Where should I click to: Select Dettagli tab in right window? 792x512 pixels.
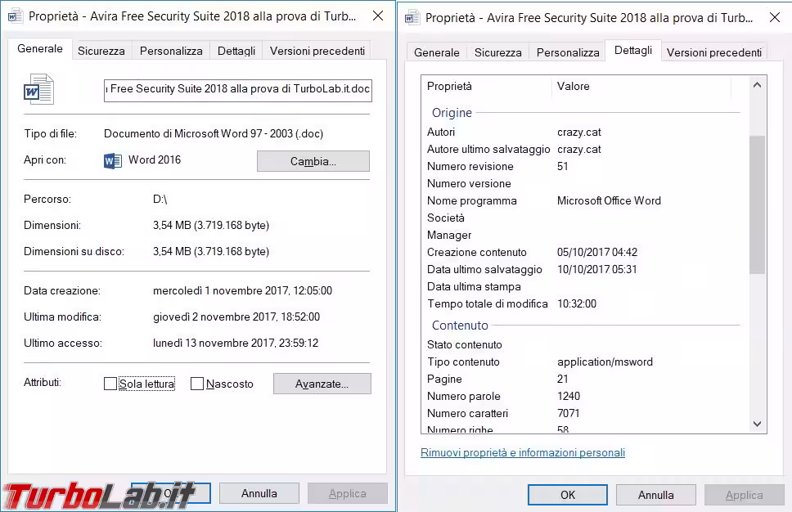[633, 51]
